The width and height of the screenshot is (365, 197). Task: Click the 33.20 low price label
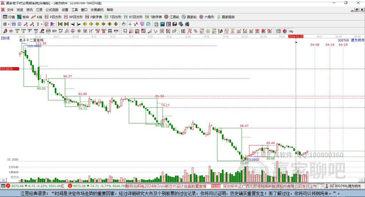click(244, 163)
